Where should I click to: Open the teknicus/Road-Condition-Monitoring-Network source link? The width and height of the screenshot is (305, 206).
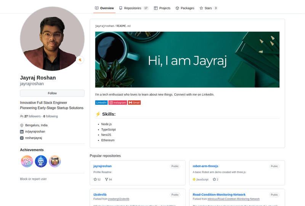coord(234,199)
